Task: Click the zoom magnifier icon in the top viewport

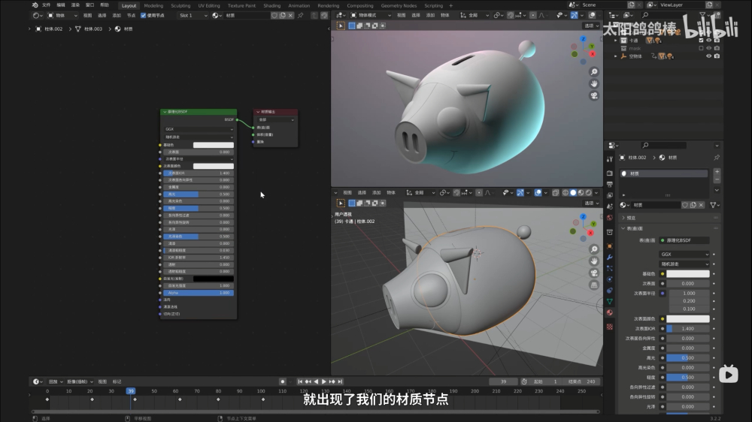Action: (594, 72)
